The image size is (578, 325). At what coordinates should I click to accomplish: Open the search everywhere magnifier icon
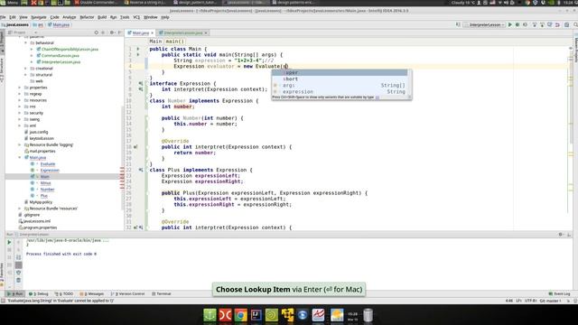575,24
